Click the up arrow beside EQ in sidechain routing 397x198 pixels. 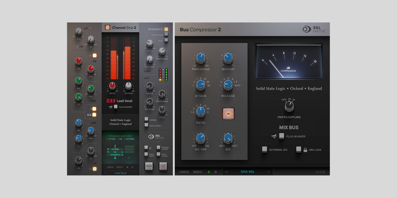tap(122, 152)
